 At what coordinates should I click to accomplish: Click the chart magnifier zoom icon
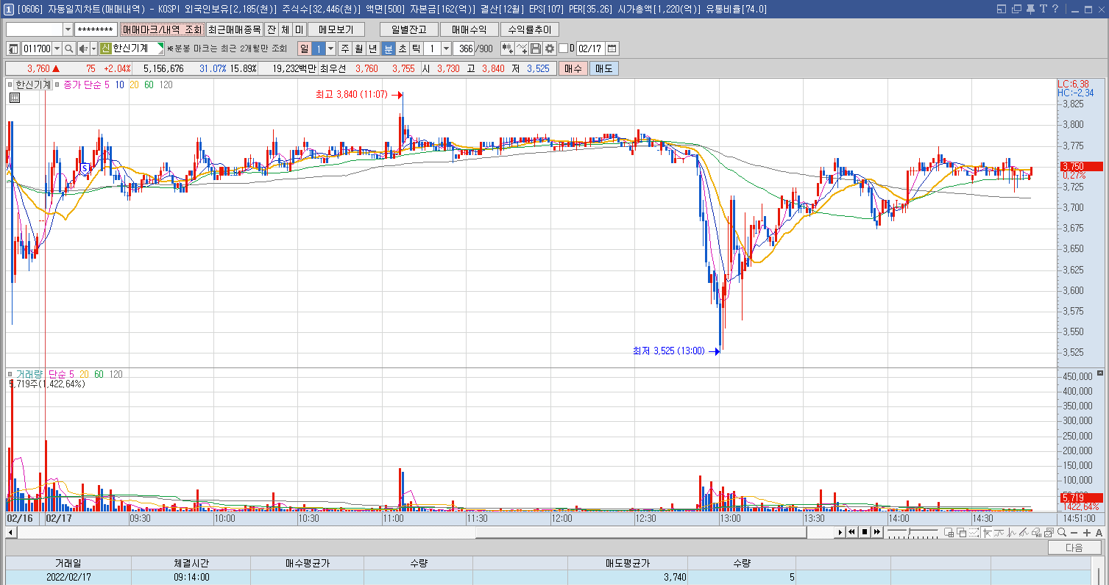[1062, 533]
